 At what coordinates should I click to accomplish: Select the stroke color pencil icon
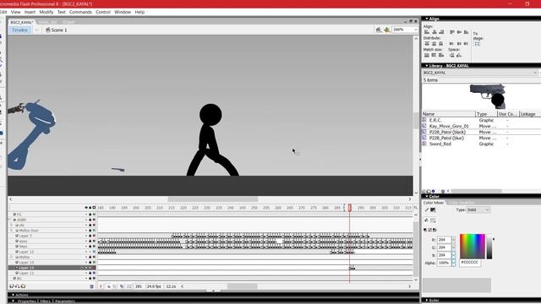point(427,209)
